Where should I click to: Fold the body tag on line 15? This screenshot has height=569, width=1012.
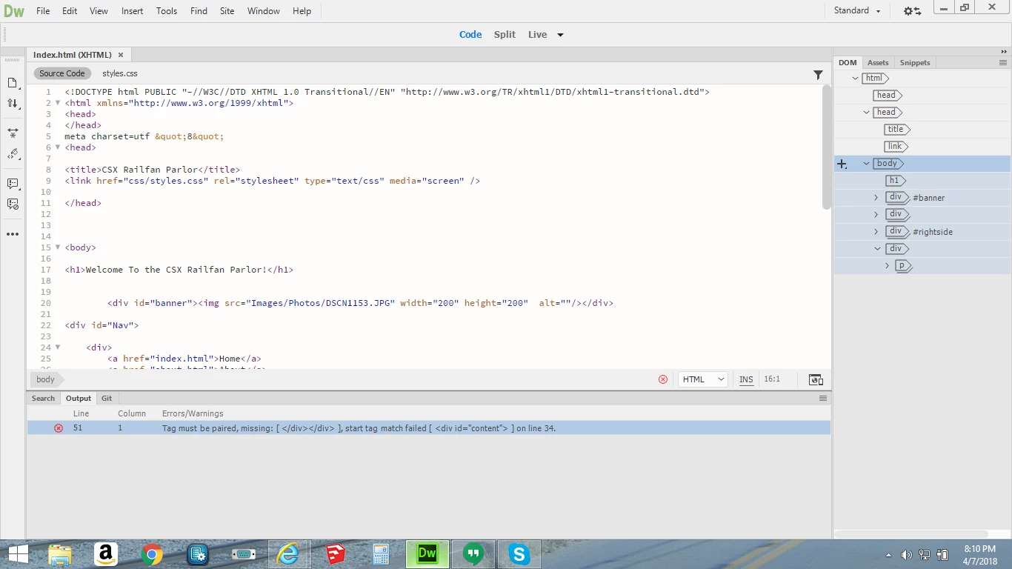pyautogui.click(x=58, y=247)
